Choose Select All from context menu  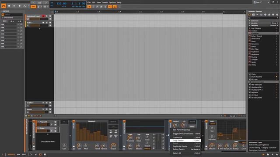pos(185,153)
